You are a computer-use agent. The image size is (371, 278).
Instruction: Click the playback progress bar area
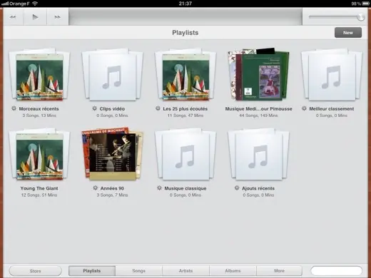185,16
